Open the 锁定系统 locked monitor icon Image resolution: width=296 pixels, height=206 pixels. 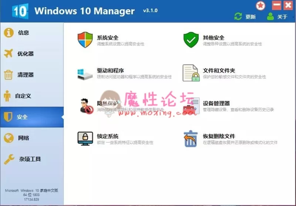(85, 138)
